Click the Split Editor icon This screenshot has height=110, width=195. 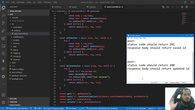(187, 7)
